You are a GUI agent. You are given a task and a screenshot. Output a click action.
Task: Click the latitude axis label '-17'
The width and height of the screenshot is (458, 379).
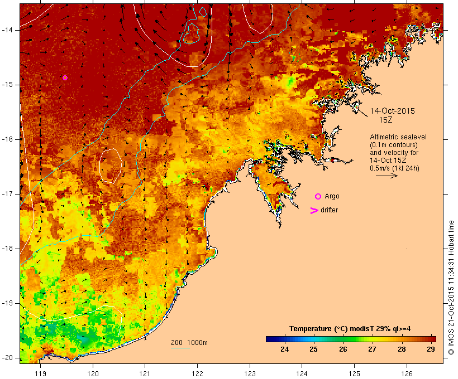tap(7, 194)
